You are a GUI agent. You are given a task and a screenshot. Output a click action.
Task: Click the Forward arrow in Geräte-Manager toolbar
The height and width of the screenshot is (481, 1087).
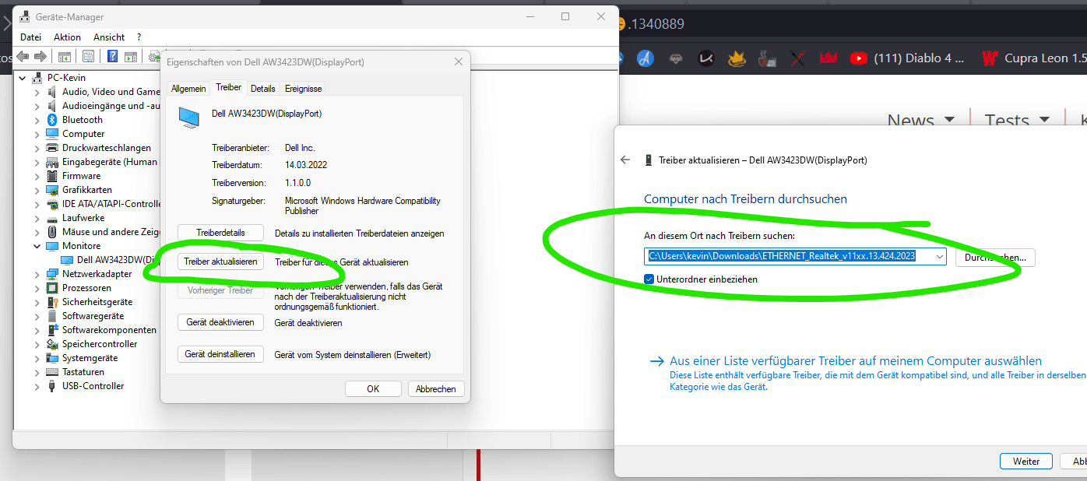[x=39, y=56]
